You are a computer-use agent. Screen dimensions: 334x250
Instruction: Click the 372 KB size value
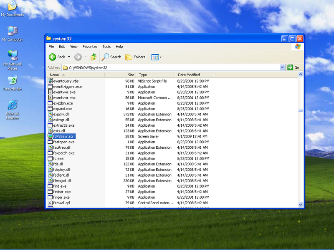[129, 114]
